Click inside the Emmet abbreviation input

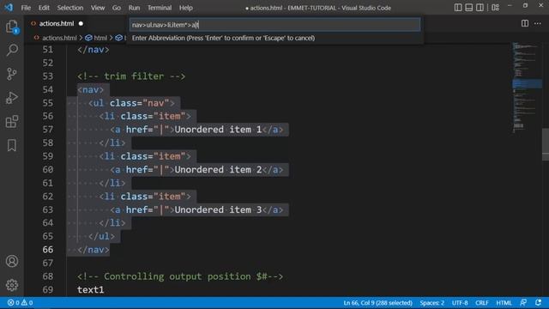[x=274, y=25]
